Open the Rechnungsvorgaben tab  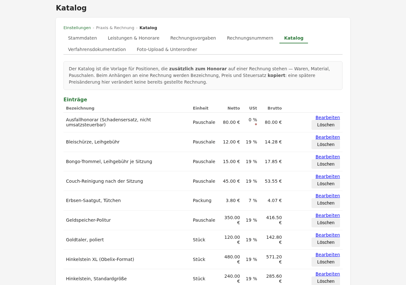193,38
